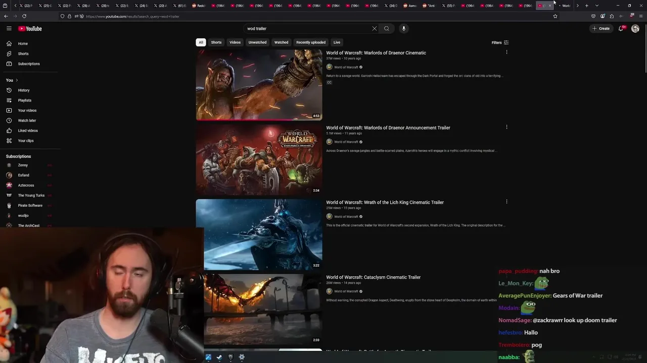Viewport: 647px width, 363px height.
Task: Click the Wrath of the Lich King Cinematic title
Action: 385,202
